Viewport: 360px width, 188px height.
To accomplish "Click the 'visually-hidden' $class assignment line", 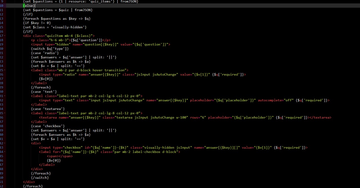I will coord(55,27).
